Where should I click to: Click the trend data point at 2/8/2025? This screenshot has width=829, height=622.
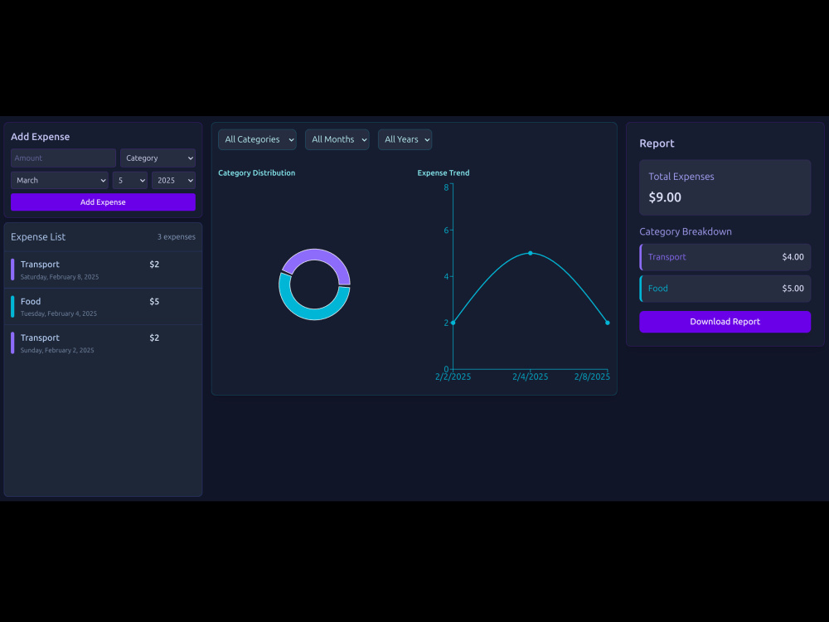608,323
